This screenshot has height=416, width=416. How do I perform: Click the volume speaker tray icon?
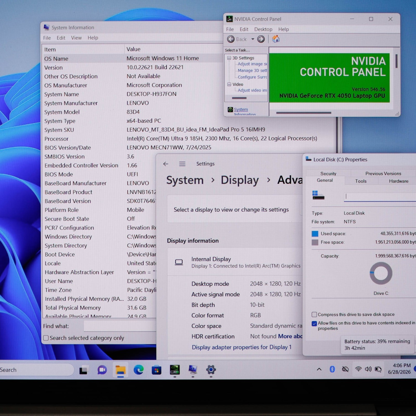click(x=368, y=369)
